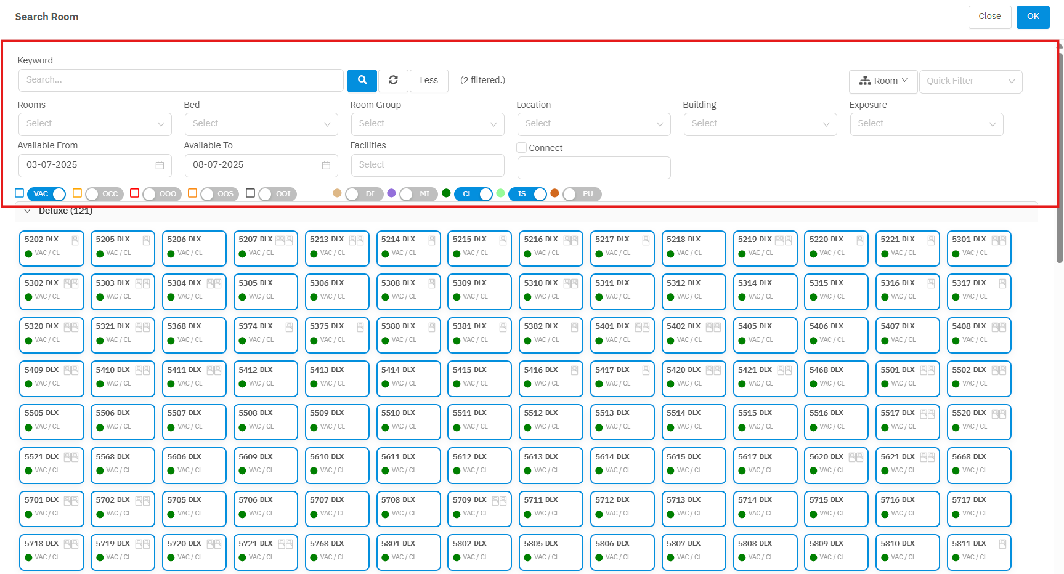Open the Rooms select dropdown

point(95,124)
